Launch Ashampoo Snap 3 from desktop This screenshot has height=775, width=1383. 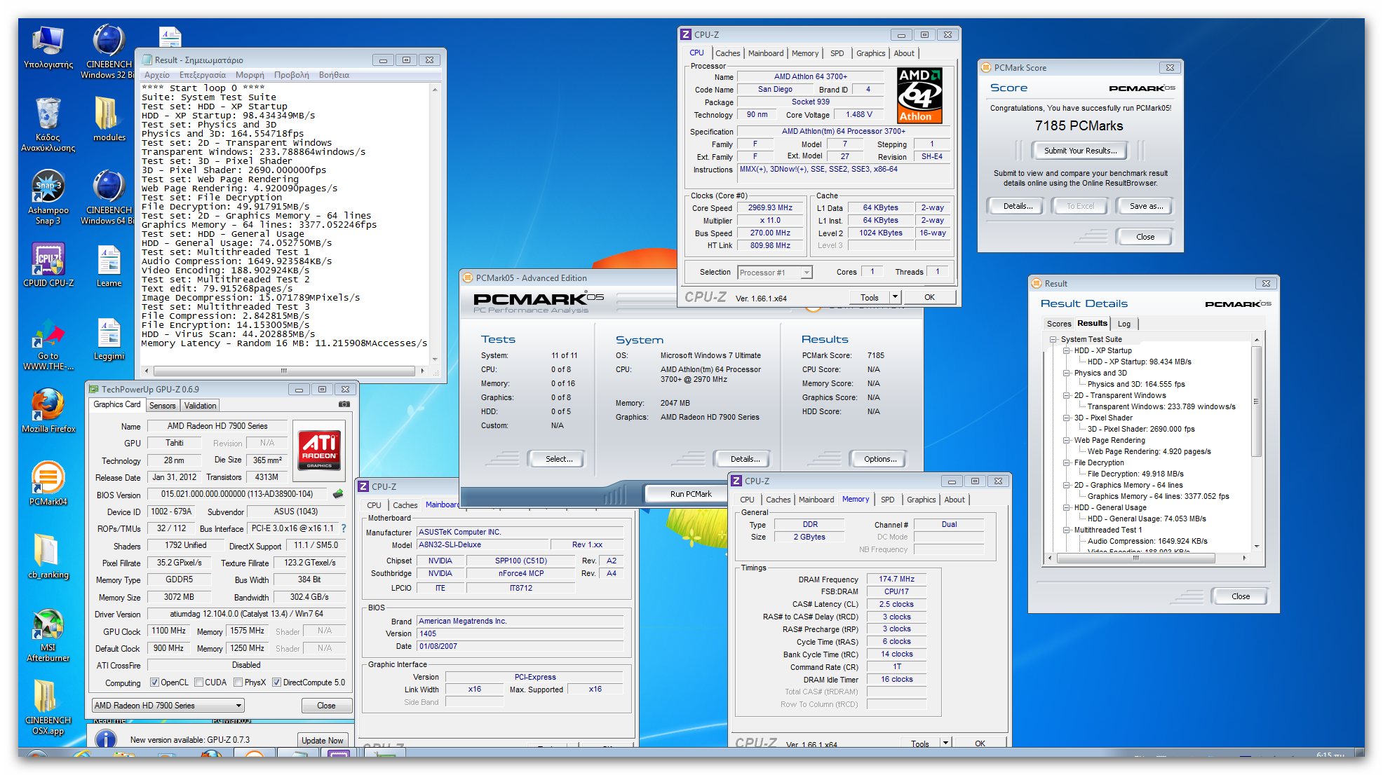click(x=48, y=197)
